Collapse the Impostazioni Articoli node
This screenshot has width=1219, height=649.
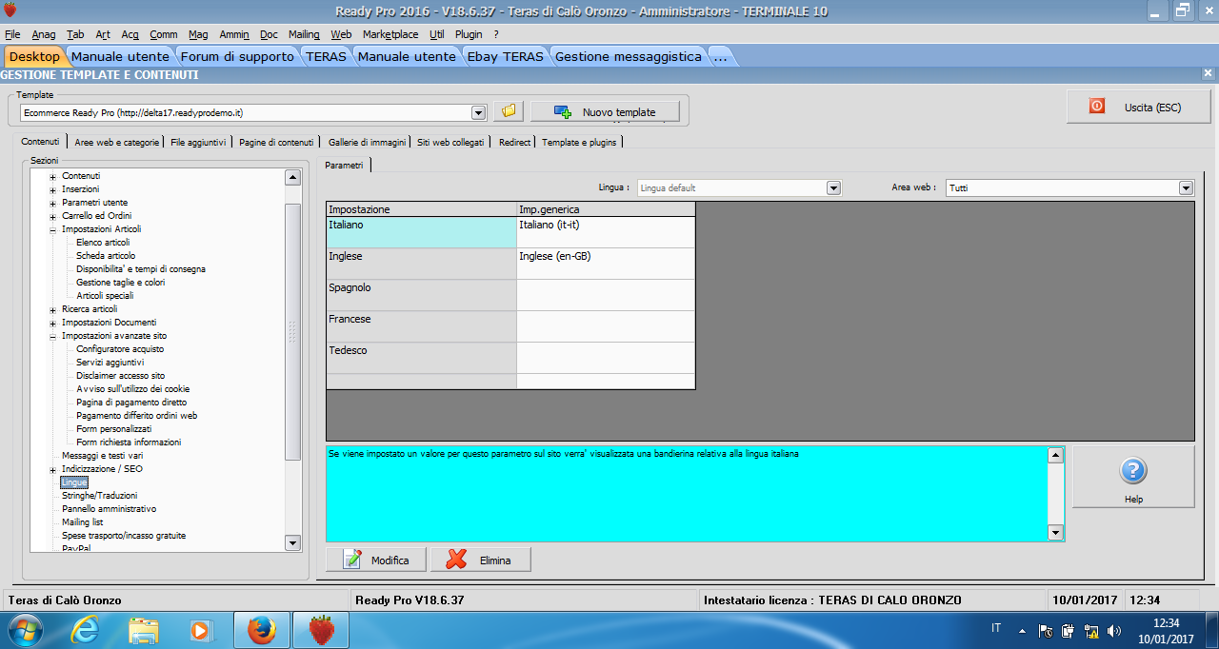coord(53,229)
